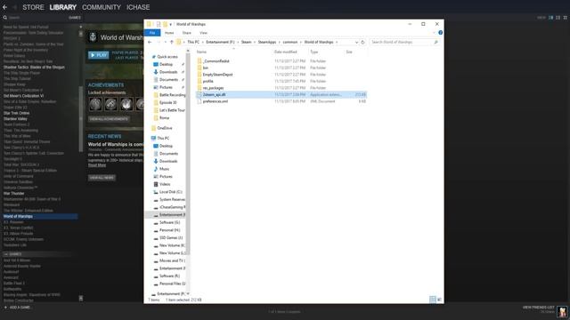The width and height of the screenshot is (570, 320).
Task: Expand the ribbon chevron in Explorer
Action: point(434,33)
